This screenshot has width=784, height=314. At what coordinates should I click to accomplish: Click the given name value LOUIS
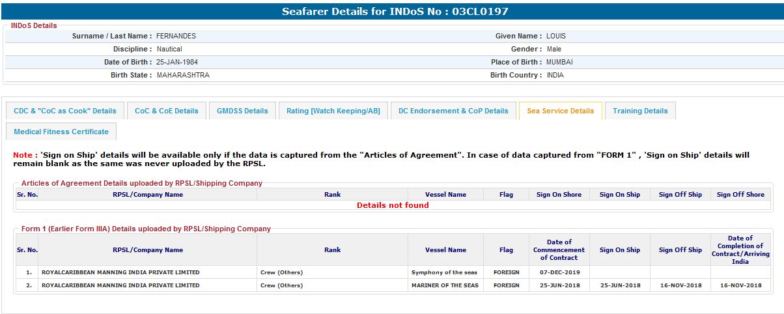556,36
